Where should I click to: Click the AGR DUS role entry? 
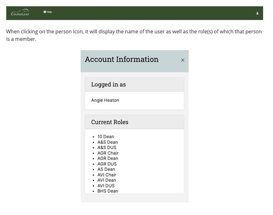tap(107, 164)
